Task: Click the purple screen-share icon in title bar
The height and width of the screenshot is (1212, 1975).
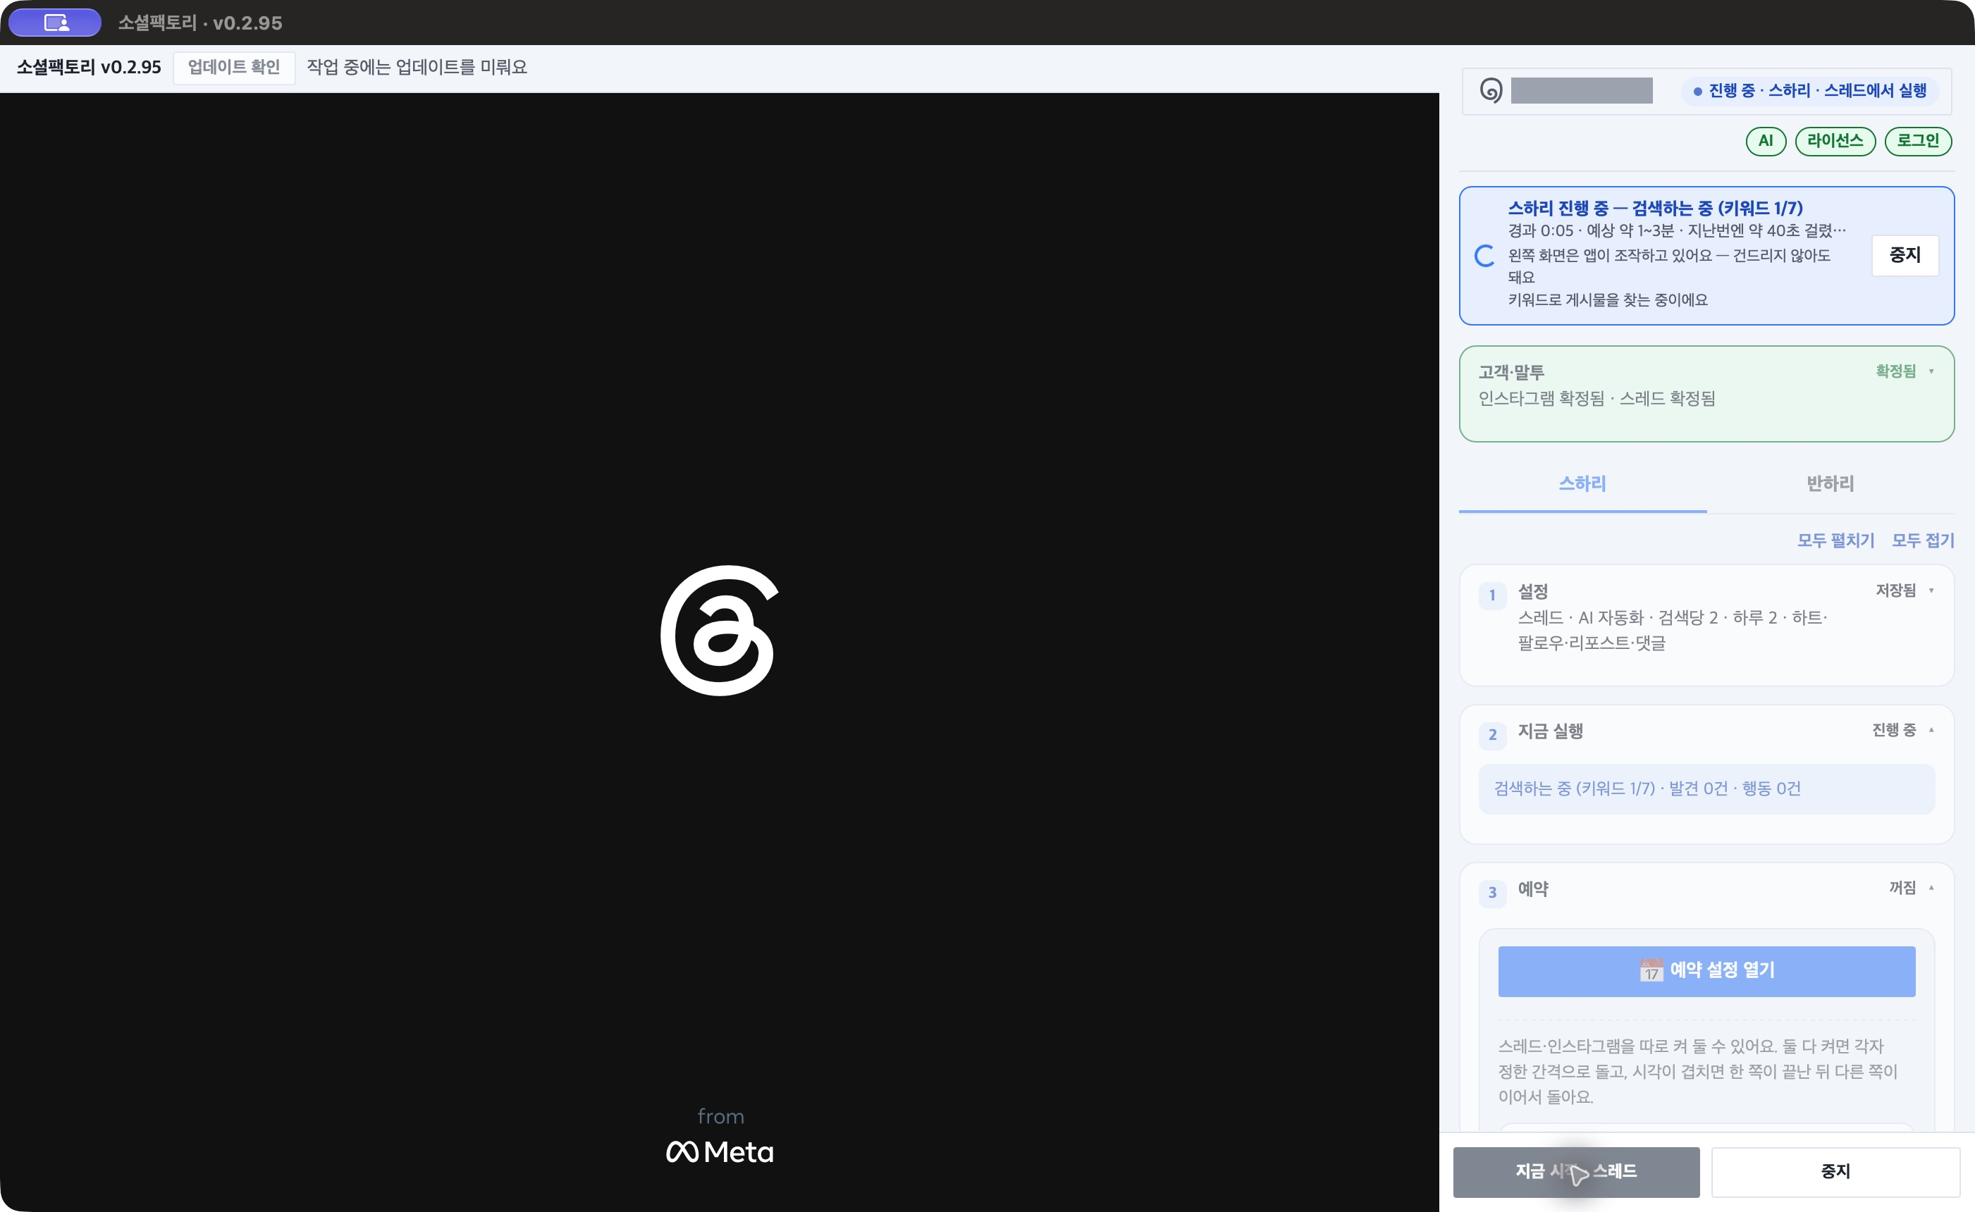Action: 55,23
